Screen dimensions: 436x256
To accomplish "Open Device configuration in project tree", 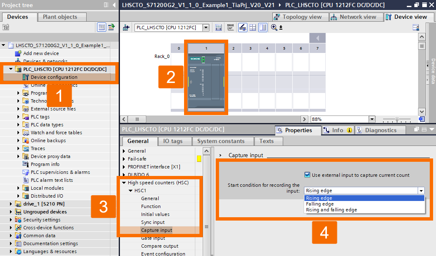I will (x=54, y=77).
